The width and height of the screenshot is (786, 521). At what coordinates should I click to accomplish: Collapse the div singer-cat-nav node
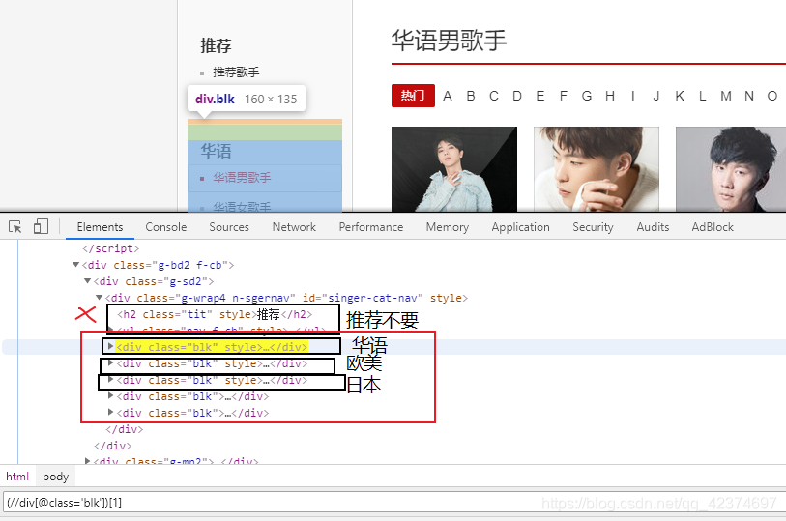click(100, 298)
